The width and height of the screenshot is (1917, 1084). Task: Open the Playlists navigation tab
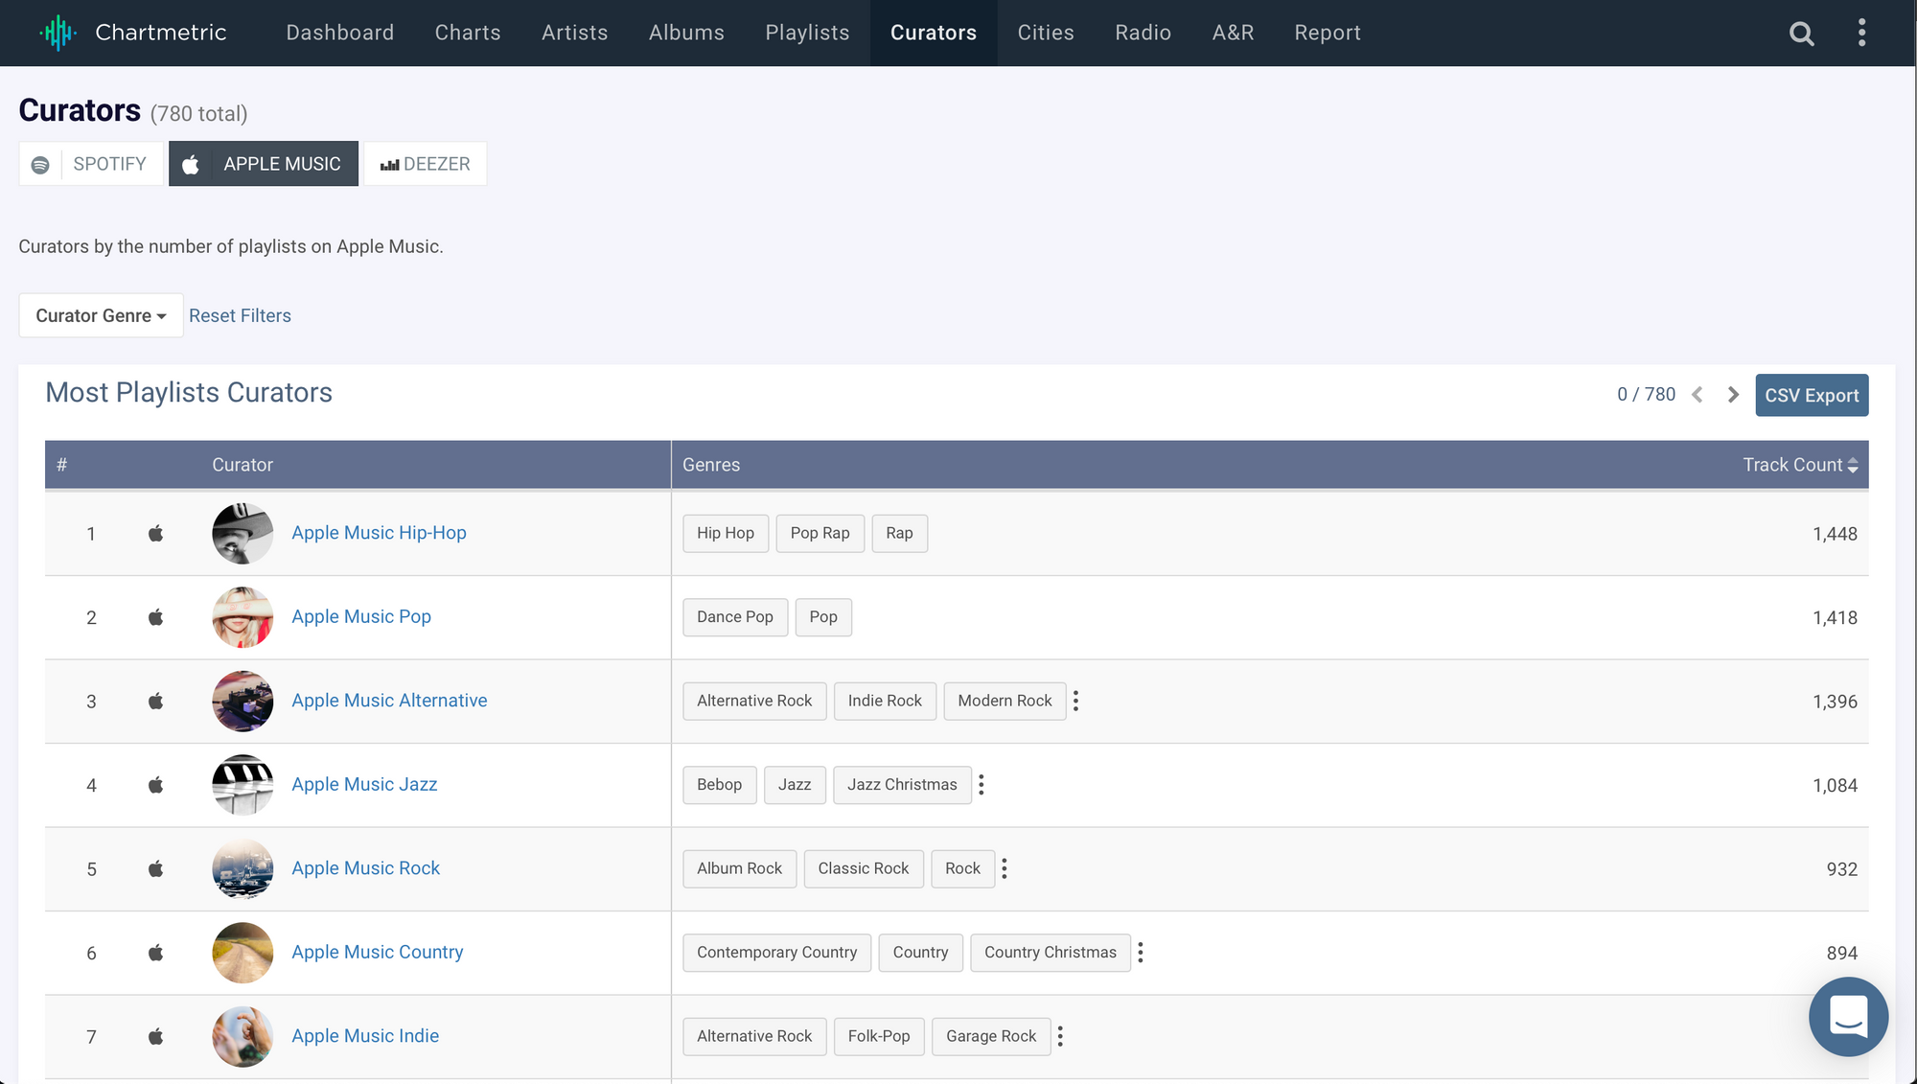(807, 33)
